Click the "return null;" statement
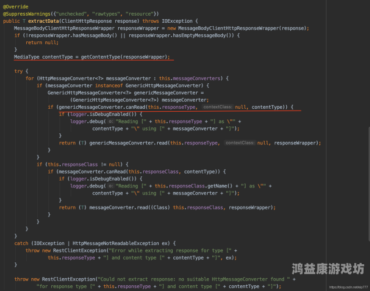370x291 pixels. point(42,42)
